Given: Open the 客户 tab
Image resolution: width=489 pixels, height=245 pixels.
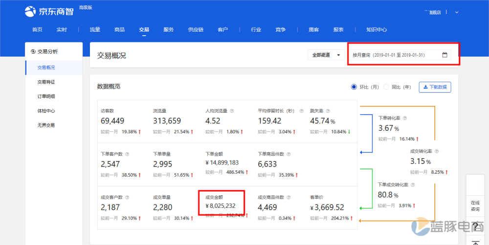Looking at the screenshot, I should [x=222, y=30].
